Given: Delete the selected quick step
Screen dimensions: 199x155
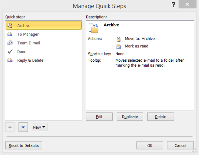Looking at the screenshot, I should point(161,116).
